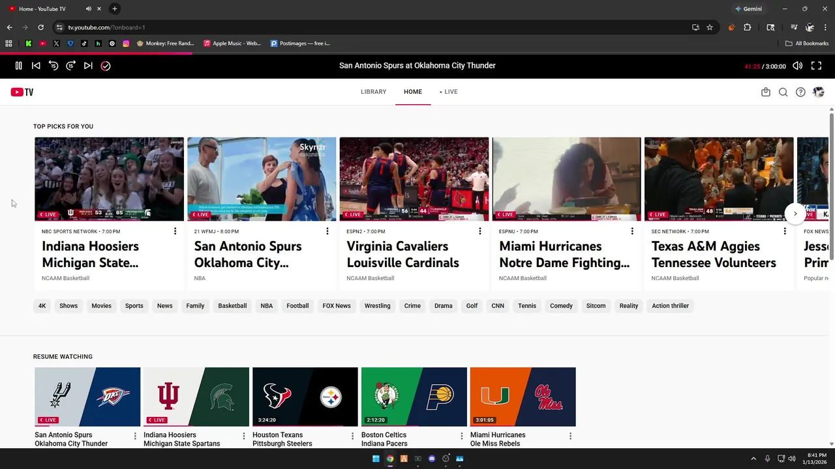Open the store bag icon
The width and height of the screenshot is (835, 469).
coord(766,92)
